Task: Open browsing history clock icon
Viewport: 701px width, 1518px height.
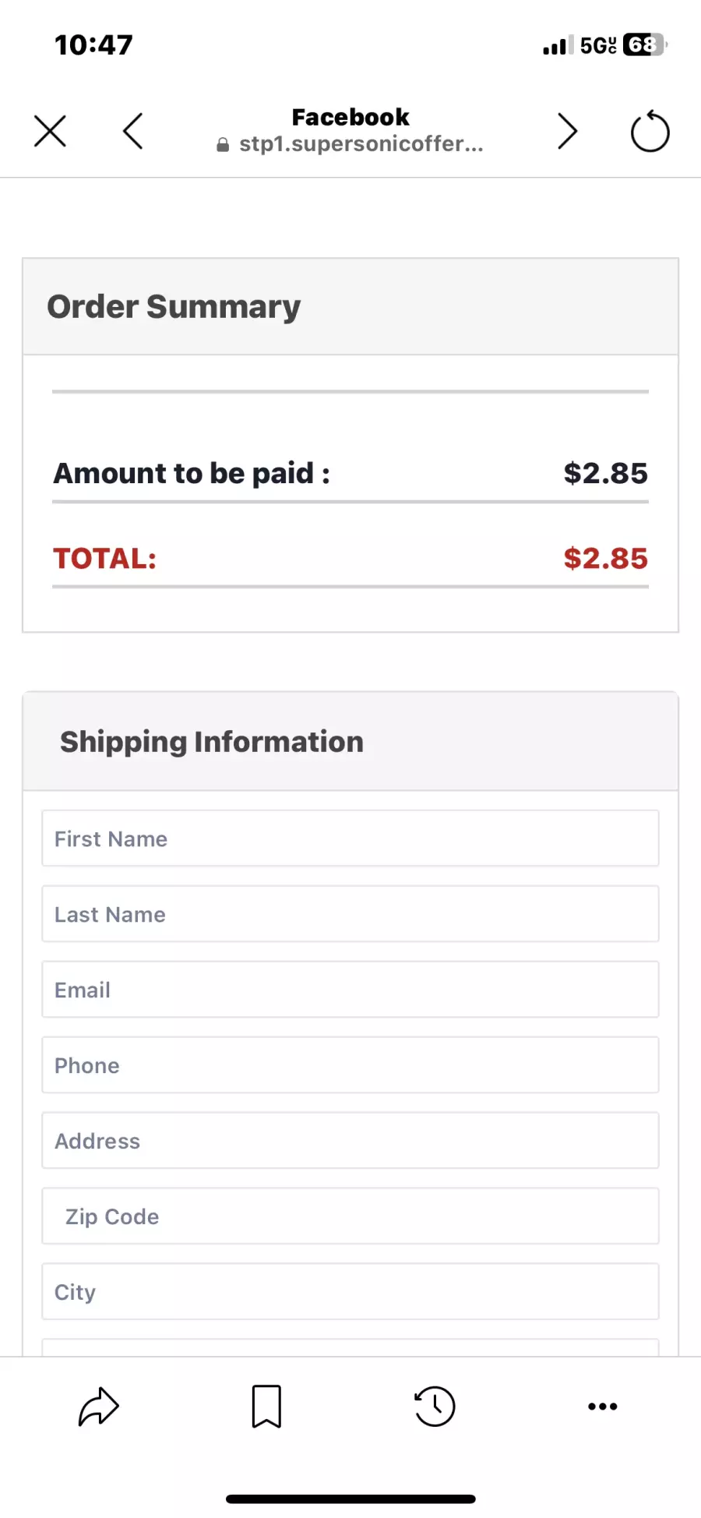Action: tap(435, 1407)
